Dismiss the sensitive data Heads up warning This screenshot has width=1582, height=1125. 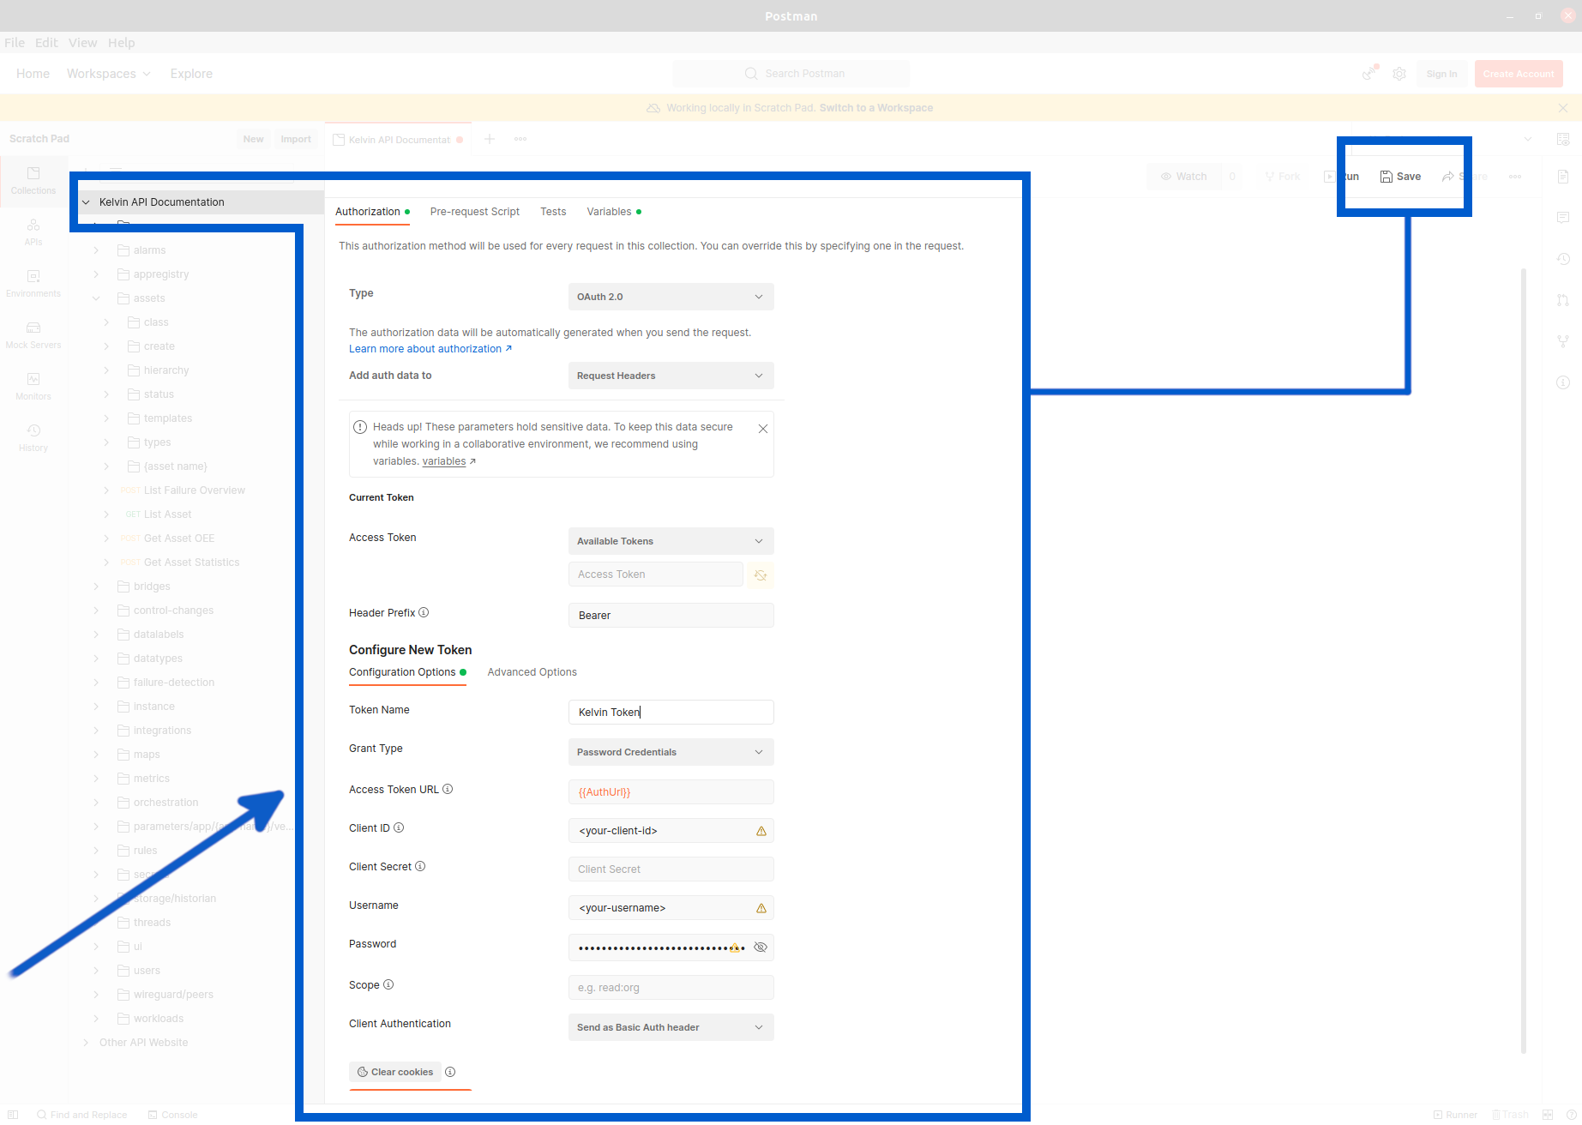pyautogui.click(x=762, y=428)
